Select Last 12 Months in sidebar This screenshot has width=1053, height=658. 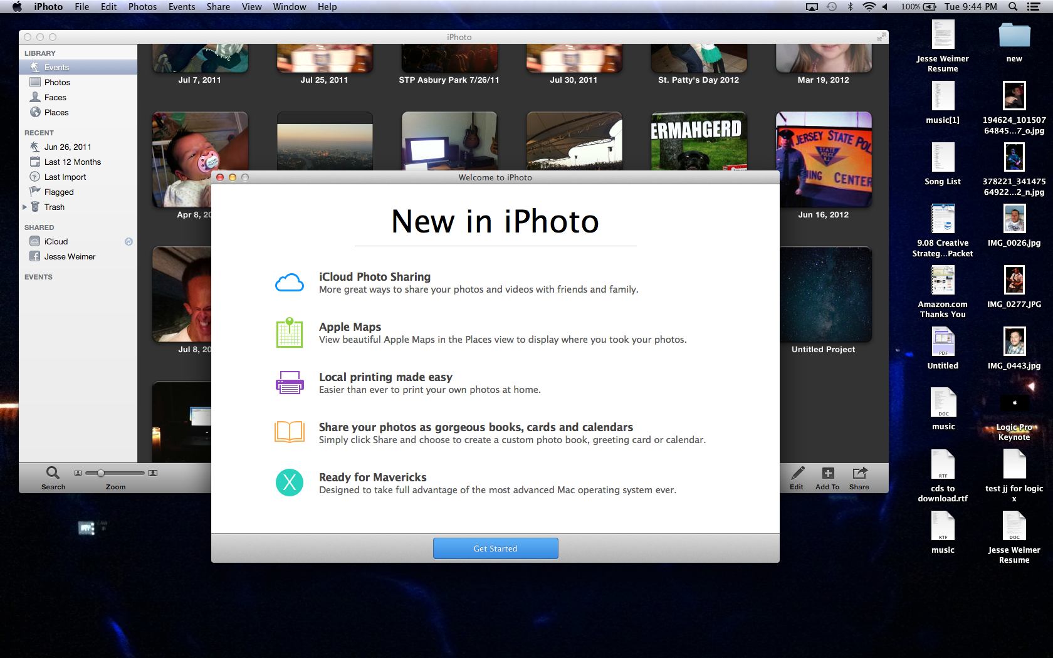pyautogui.click(x=78, y=162)
